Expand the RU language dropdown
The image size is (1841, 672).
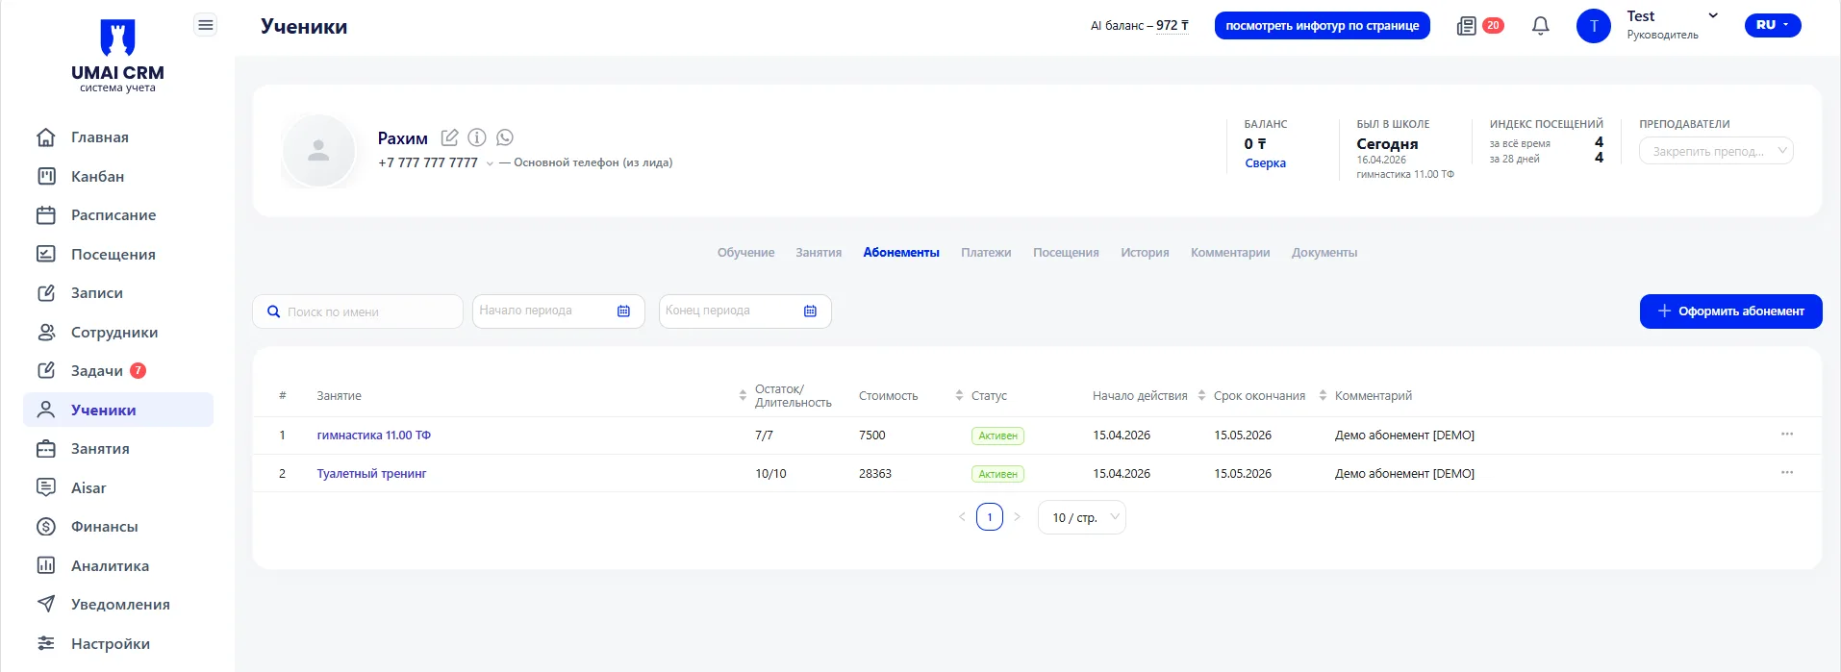(1772, 25)
